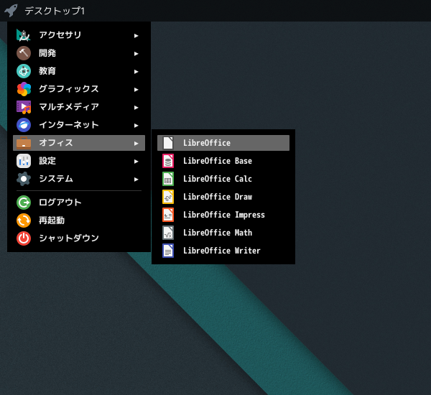Click the アクセサリ category icon

[x=24, y=35]
